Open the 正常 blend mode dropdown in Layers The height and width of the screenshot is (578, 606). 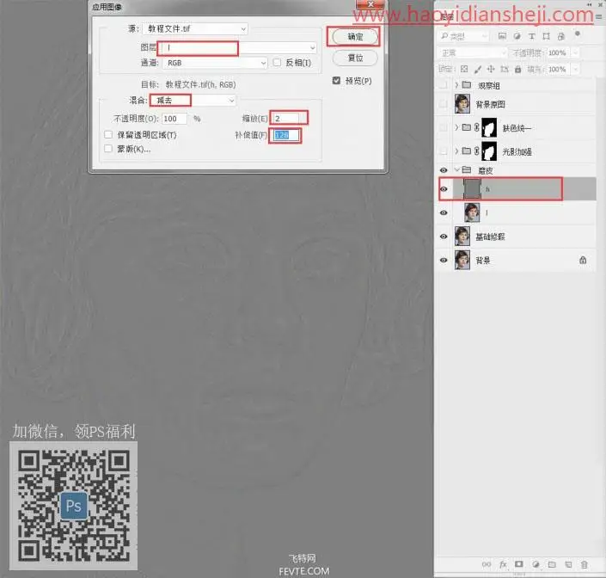tap(472, 52)
